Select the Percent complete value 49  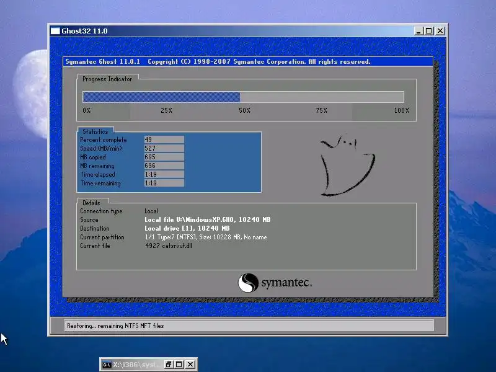(164, 139)
